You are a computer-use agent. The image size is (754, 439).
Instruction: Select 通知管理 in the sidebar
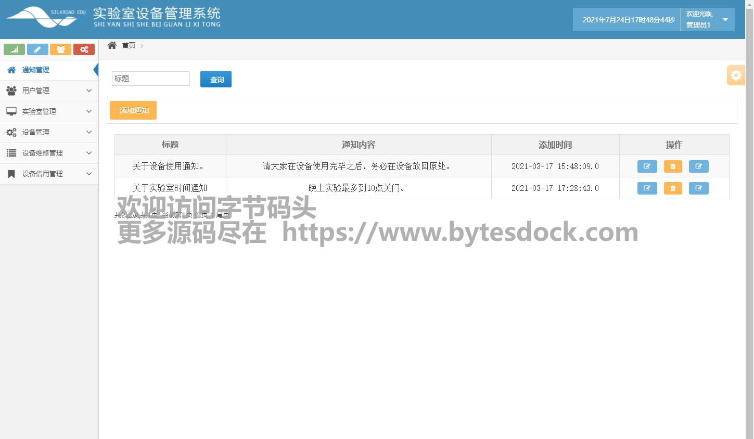(35, 70)
